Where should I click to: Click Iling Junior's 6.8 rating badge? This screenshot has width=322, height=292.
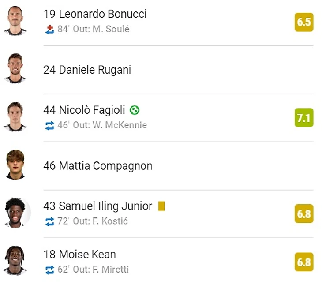coord(304,214)
